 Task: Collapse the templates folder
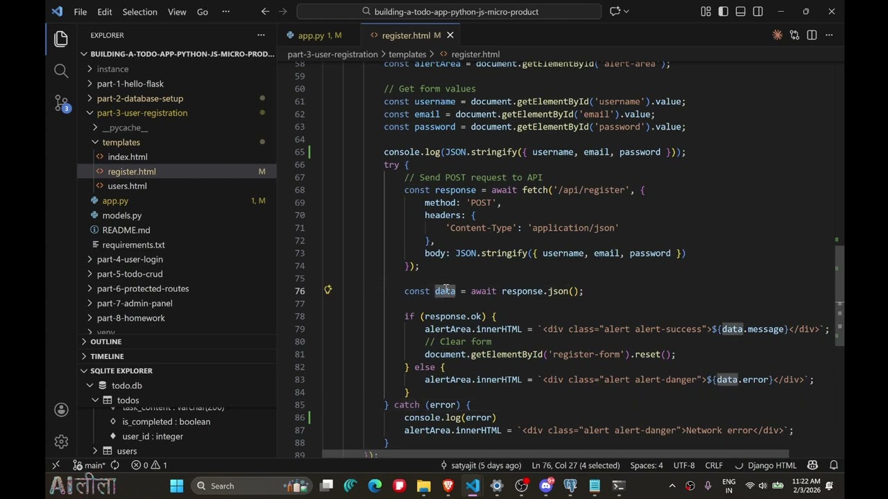click(95, 142)
